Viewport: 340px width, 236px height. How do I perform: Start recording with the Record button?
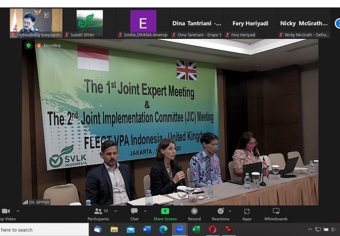[194, 214]
